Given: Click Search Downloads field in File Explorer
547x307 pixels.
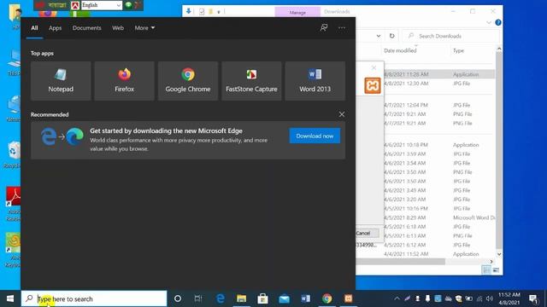Looking at the screenshot, I should click(450, 36).
